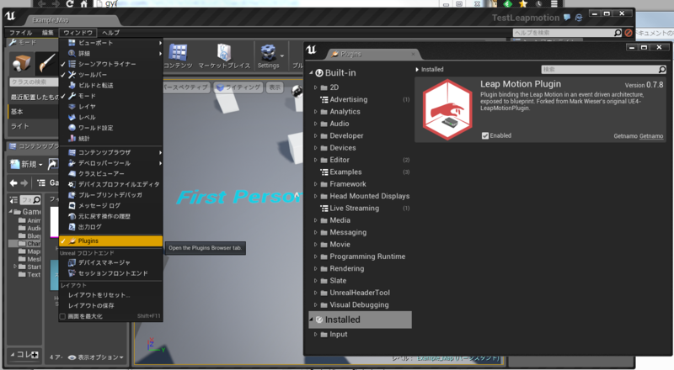The image size is (674, 370).
Task: Click the Leap Motion plugin thumbnail
Action: pyautogui.click(x=447, y=110)
